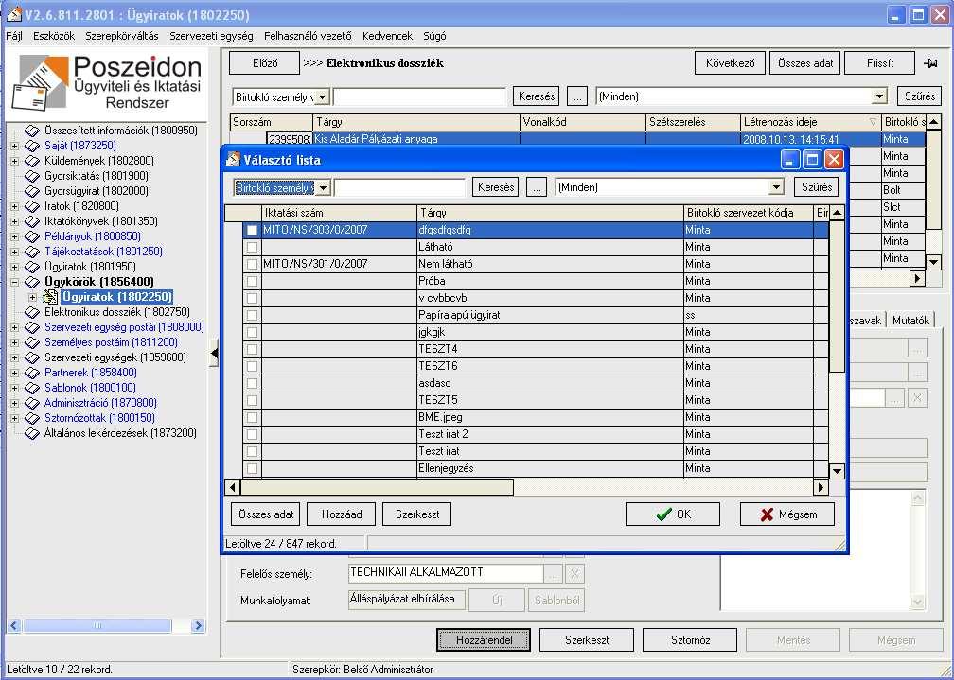Check the box for MITO/NS/303/0/2007 row

click(252, 231)
